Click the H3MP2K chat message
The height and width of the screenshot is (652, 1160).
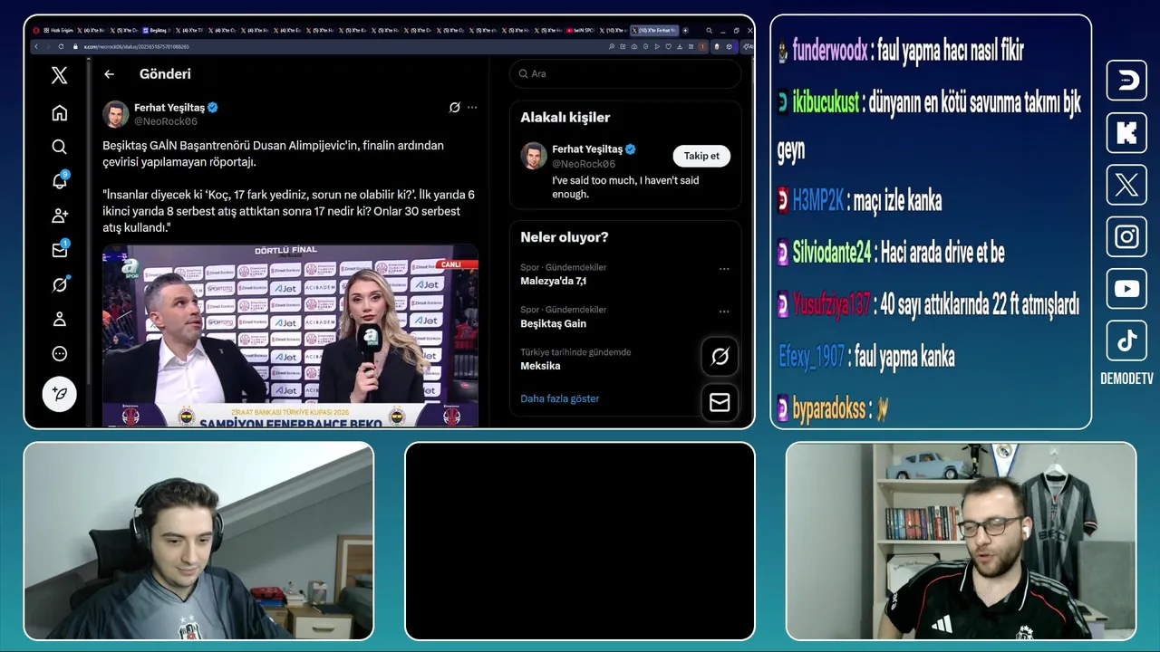pyautogui.click(x=859, y=200)
